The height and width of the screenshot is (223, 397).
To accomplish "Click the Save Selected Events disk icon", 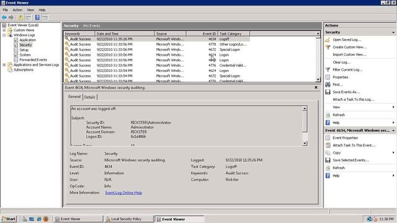I will tap(328, 160).
